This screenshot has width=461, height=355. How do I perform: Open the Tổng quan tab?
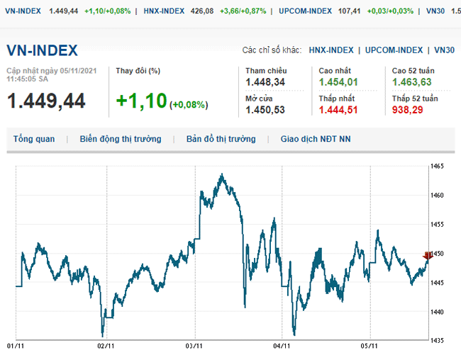33,139
